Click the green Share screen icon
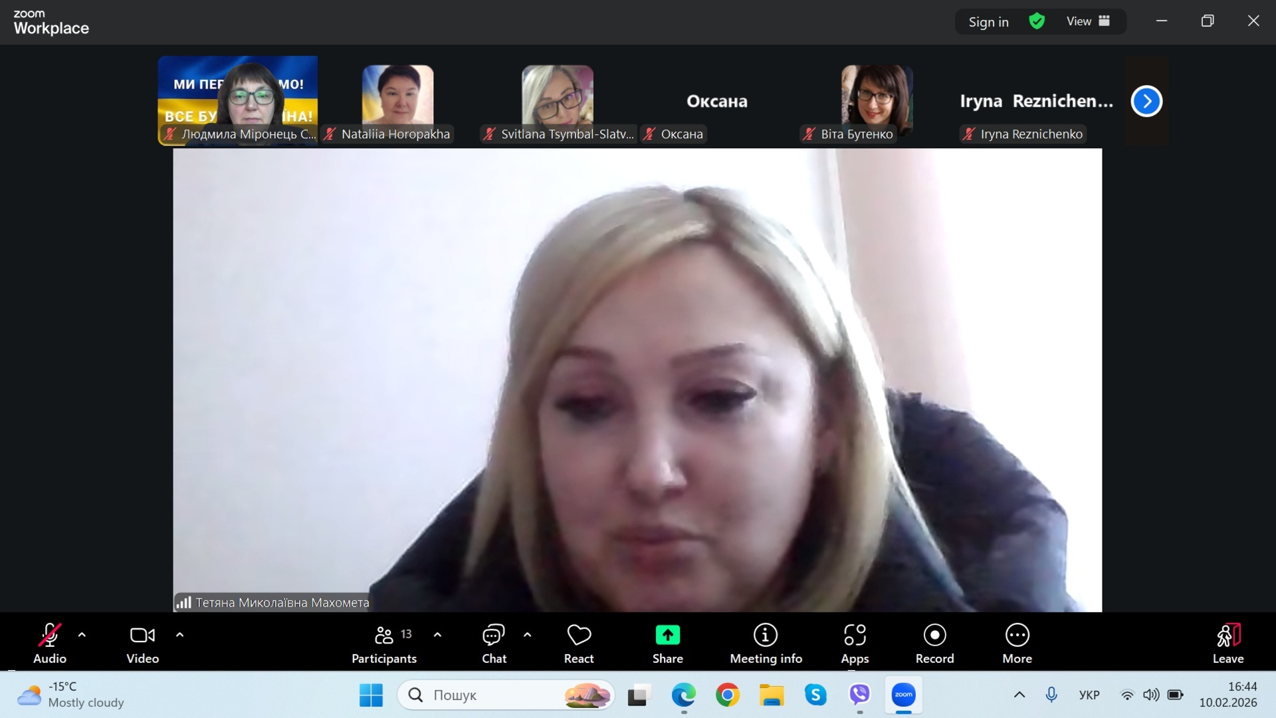This screenshot has width=1276, height=718. point(667,636)
